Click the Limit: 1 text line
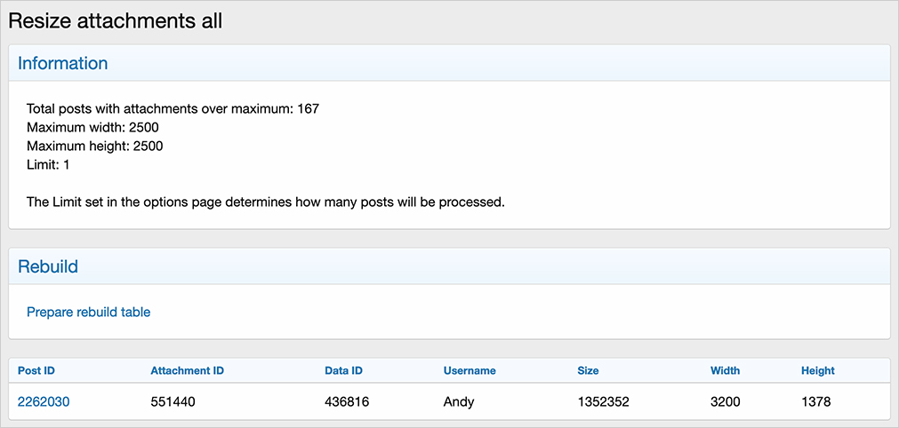 48,164
